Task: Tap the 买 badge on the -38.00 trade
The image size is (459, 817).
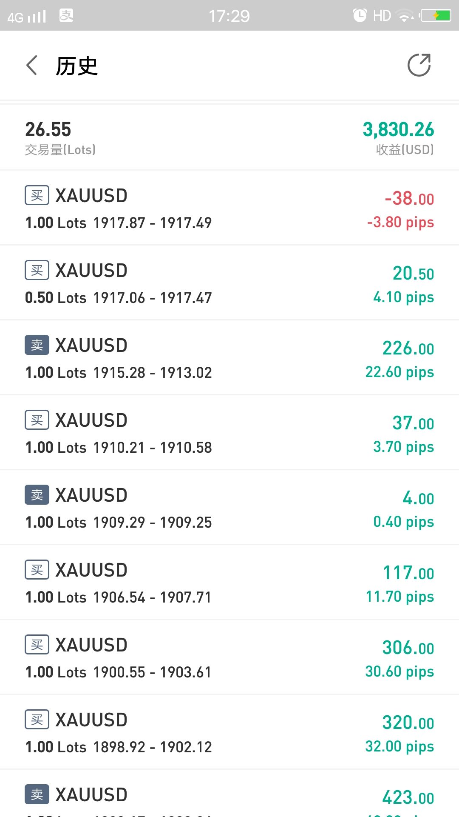Action: pyautogui.click(x=37, y=195)
